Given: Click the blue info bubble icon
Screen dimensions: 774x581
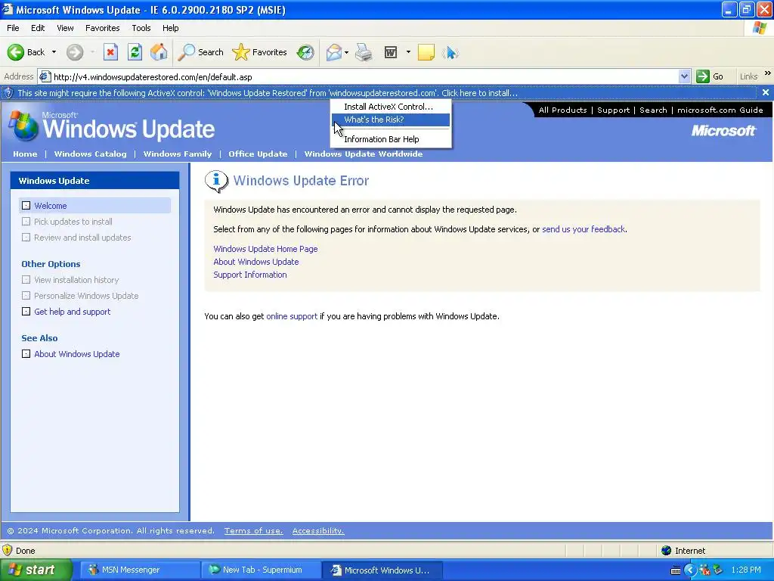Looking at the screenshot, I should [216, 181].
